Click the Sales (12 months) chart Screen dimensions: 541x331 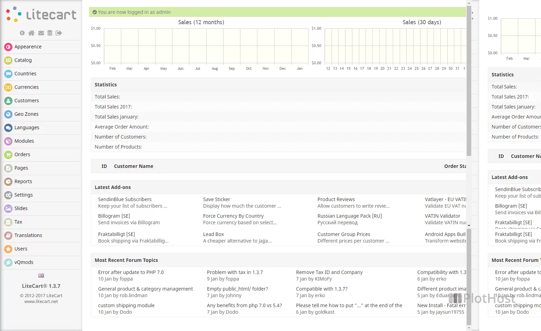pos(206,46)
